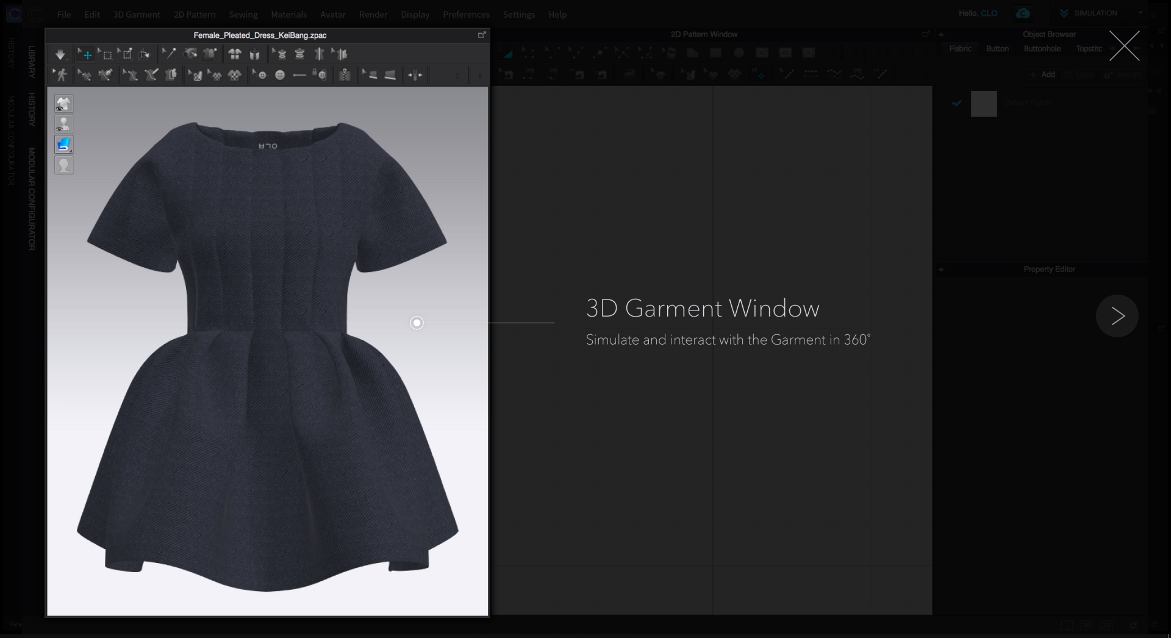Pick the Pin box-selection tool
This screenshot has width=1171, height=638.
(x=125, y=54)
